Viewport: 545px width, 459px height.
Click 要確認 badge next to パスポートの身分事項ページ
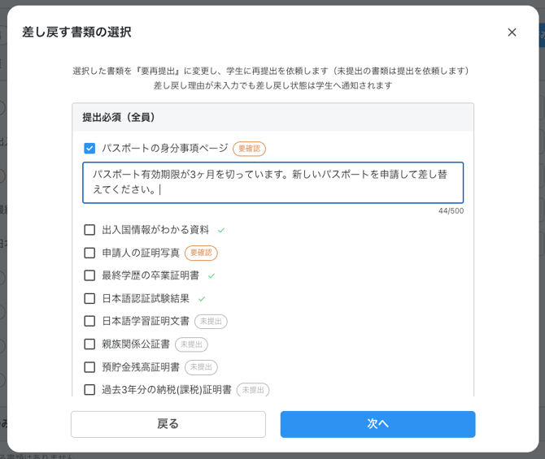pos(249,149)
